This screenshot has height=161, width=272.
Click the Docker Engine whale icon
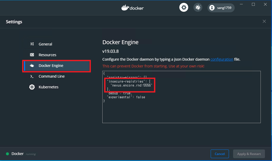click(x=32, y=66)
